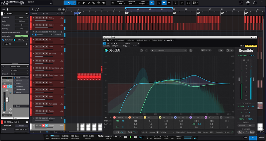Click the SplitEQ undo arrow icon
This screenshot has width=266, height=141.
(x=141, y=51)
